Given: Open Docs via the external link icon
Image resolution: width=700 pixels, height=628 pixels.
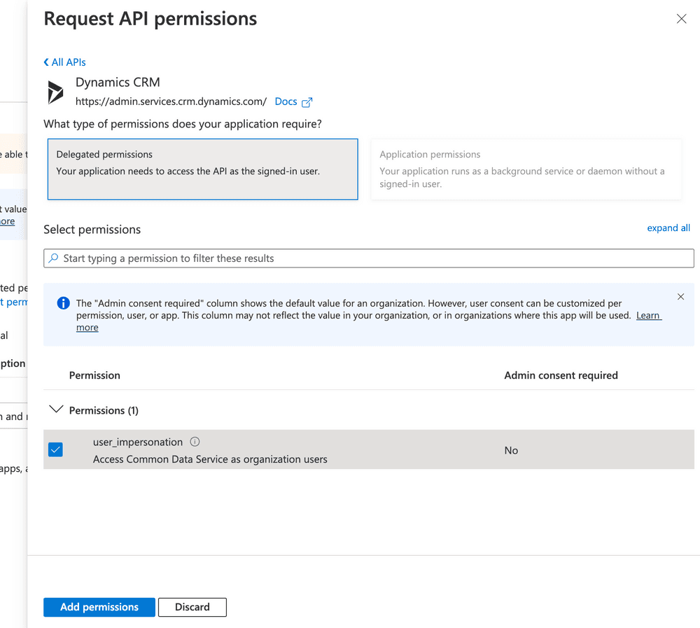Looking at the screenshot, I should [308, 101].
